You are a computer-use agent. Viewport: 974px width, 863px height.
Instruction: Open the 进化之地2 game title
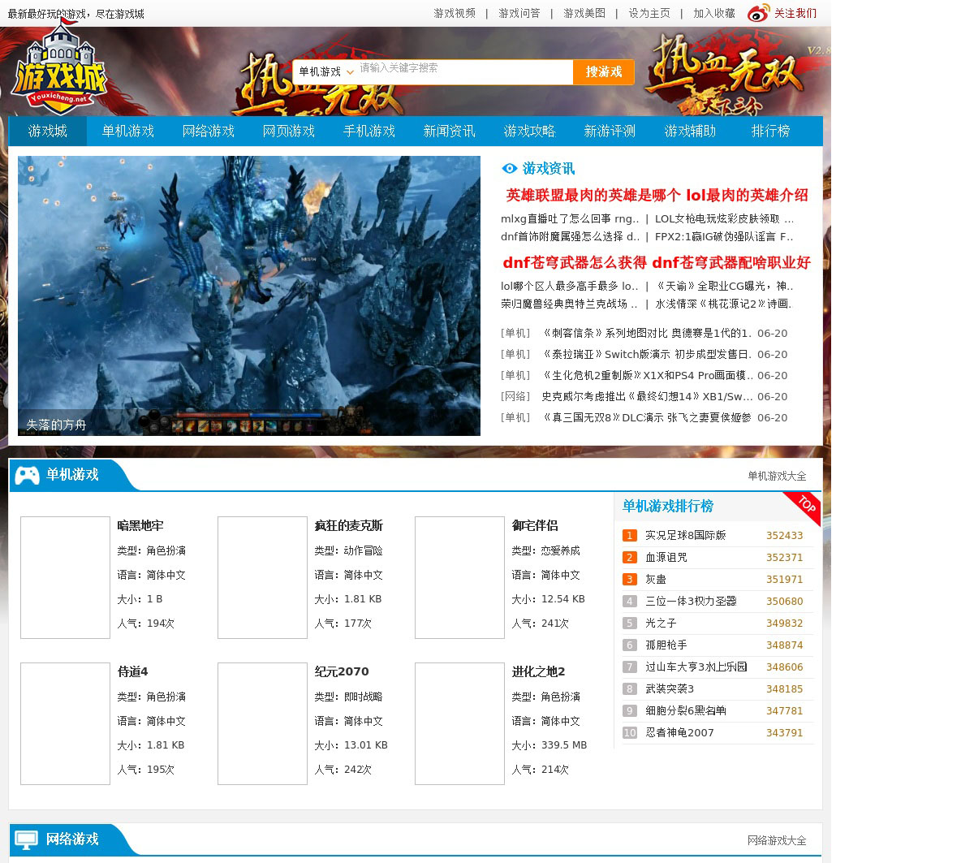click(538, 671)
